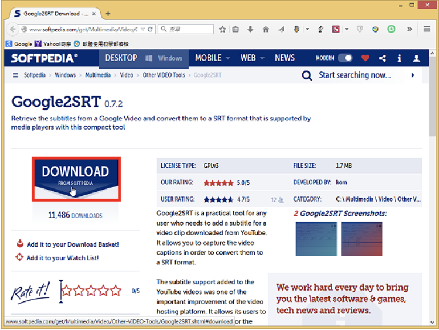Show more toolbar items with the double chevron
The image size is (439, 330).
coord(409,29)
